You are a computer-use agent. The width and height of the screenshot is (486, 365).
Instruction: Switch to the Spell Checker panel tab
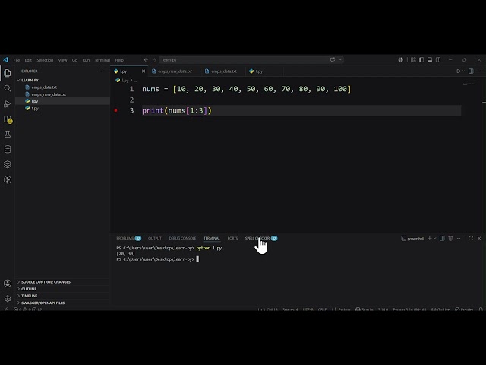[x=261, y=238]
